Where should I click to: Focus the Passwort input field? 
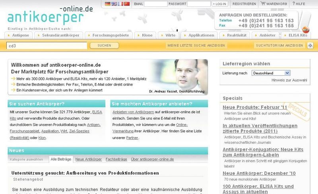coord(199,4)
